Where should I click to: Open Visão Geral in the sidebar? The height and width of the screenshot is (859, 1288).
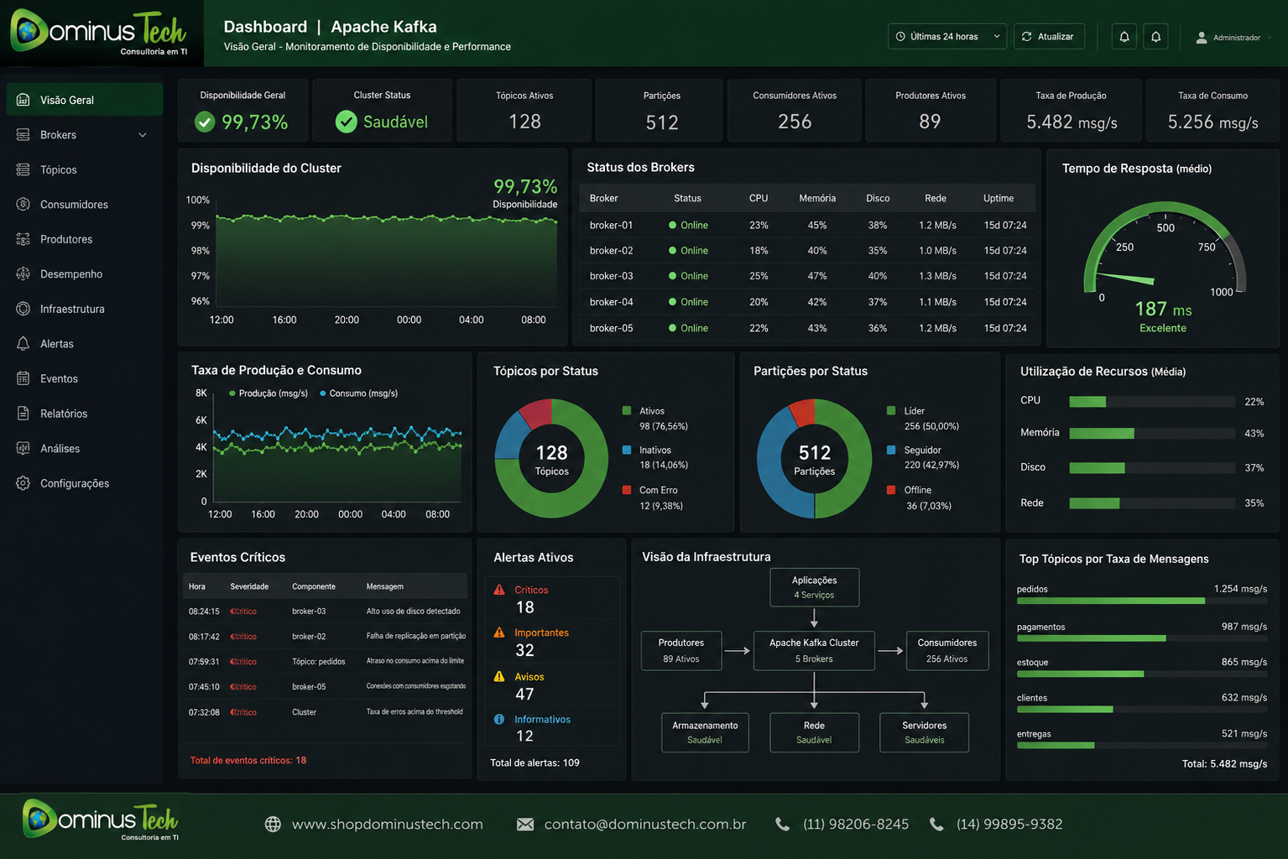coord(85,100)
